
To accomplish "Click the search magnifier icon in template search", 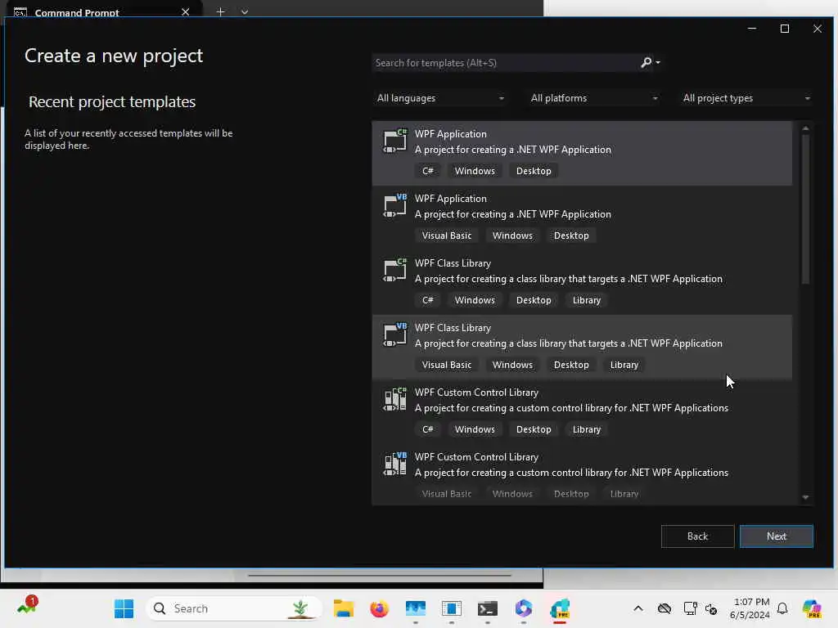I will pos(647,62).
